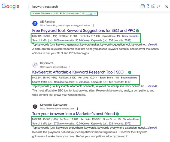
Task: Click the checklist extension icon in search bar
Action: (142, 7)
